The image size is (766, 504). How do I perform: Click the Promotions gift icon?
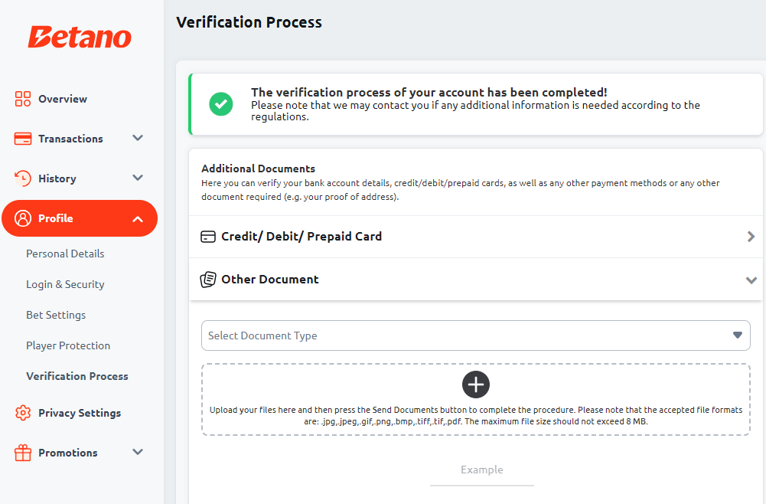click(x=22, y=453)
